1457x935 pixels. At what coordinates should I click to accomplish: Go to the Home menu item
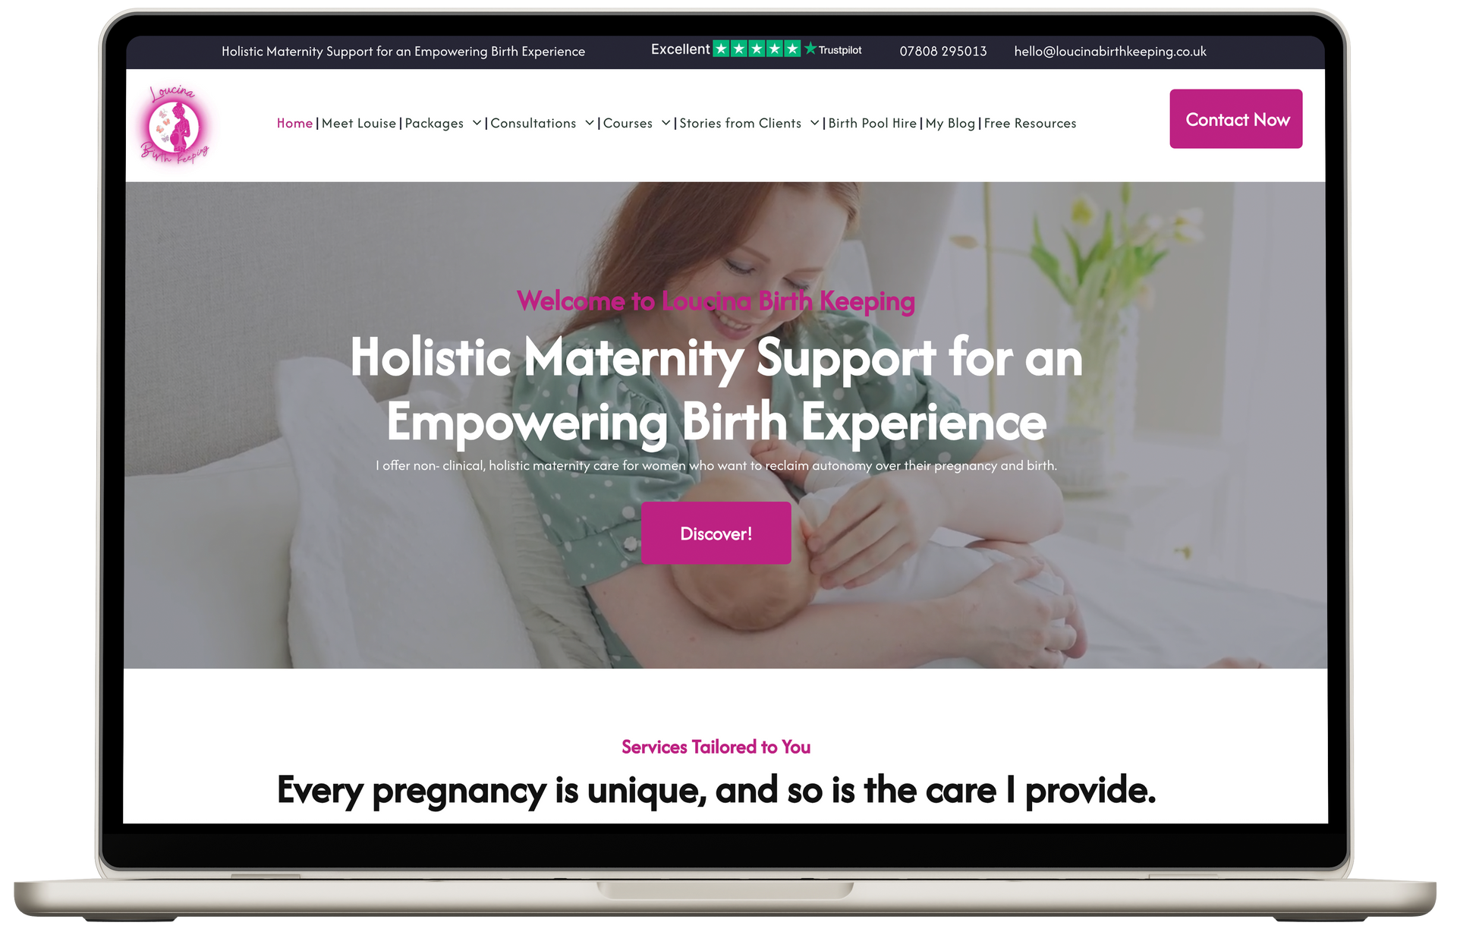pyautogui.click(x=294, y=123)
